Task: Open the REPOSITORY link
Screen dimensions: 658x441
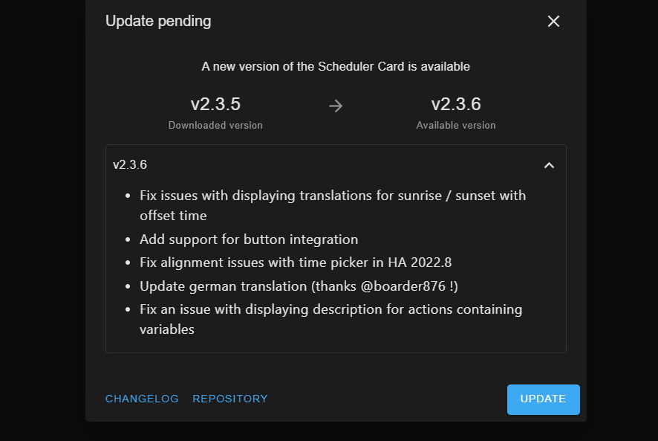Action: (x=230, y=399)
